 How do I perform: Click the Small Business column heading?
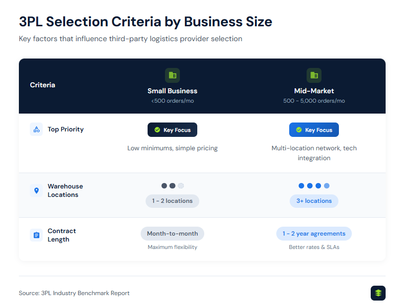(x=172, y=91)
